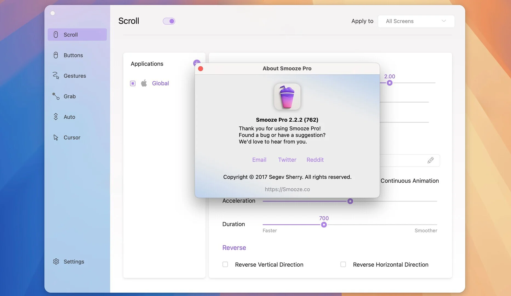Open the Reddit link in About dialog
511x296 pixels.
click(315, 160)
